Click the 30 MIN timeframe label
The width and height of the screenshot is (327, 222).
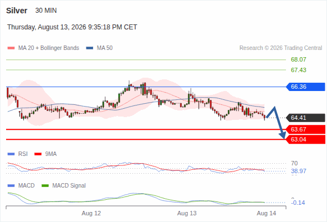point(46,11)
